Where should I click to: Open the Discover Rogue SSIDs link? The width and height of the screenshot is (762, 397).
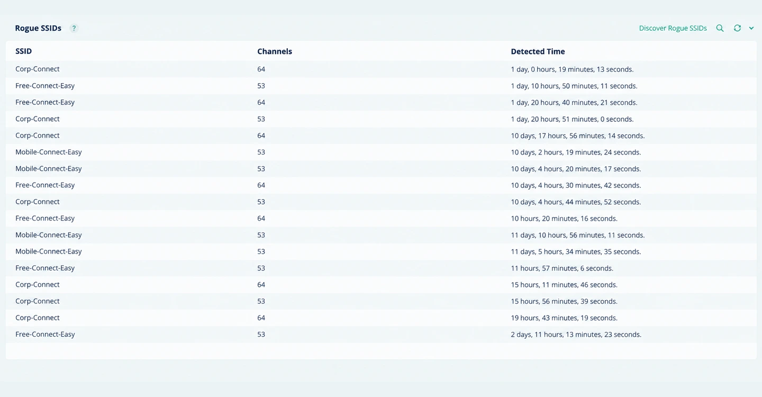673,29
